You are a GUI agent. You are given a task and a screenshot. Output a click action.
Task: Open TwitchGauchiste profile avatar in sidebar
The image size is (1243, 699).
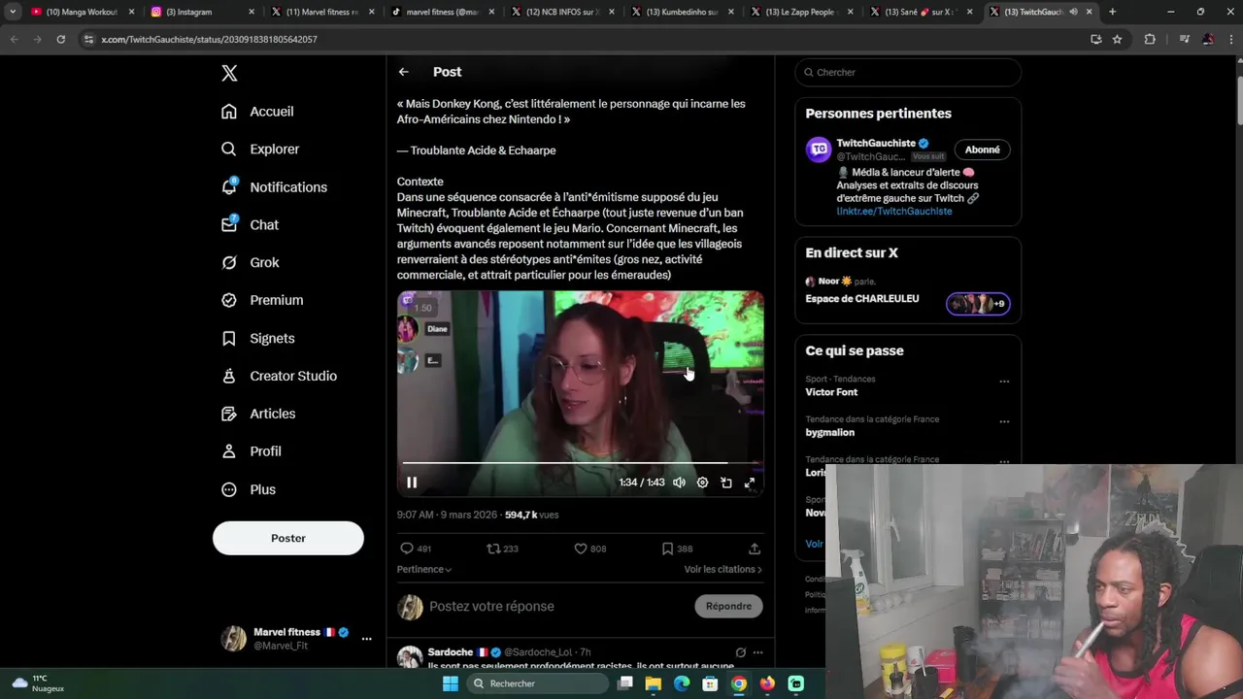point(819,150)
